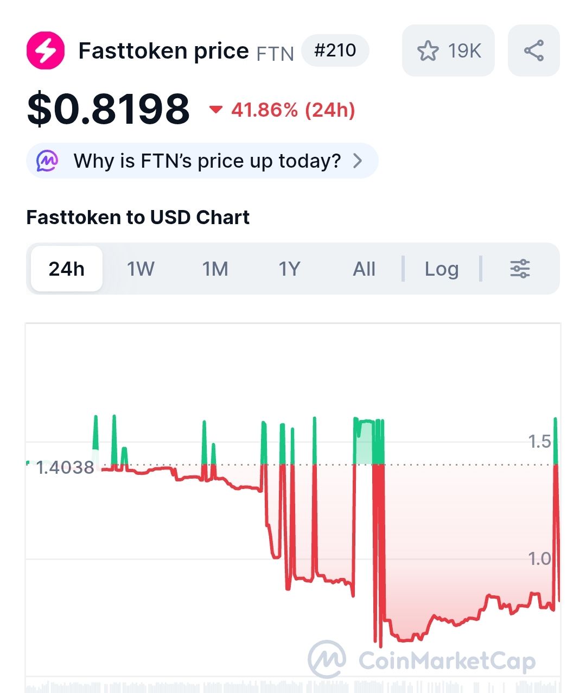The width and height of the screenshot is (586, 693).
Task: Switch chart to 1M range
Action: pyautogui.click(x=215, y=269)
